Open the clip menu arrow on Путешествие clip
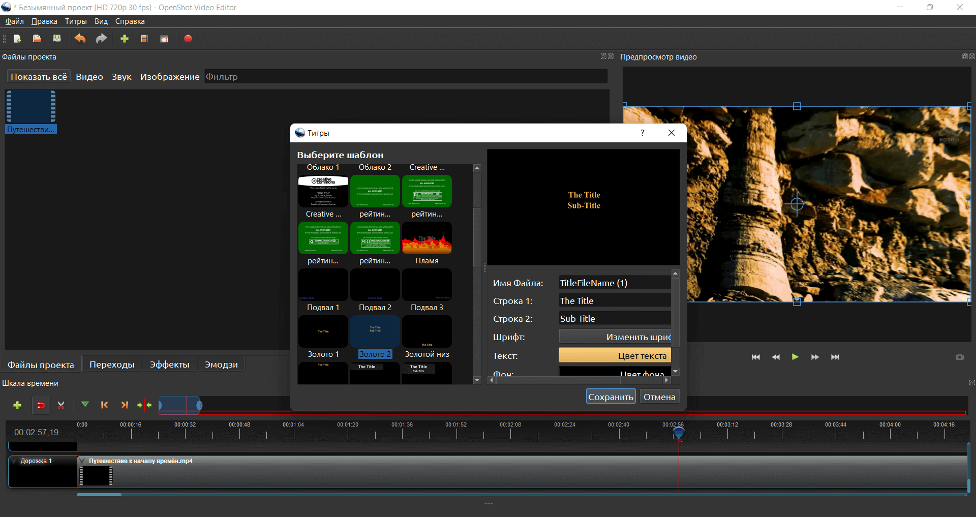976x517 pixels. tap(81, 461)
